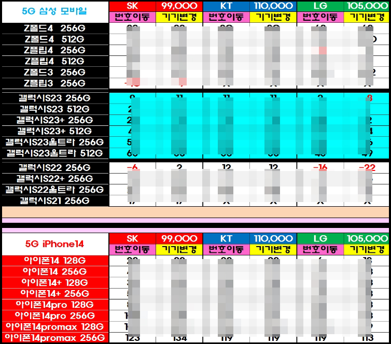
Task: Click the '아이폰14+ 128G' row label
Action: [55, 283]
